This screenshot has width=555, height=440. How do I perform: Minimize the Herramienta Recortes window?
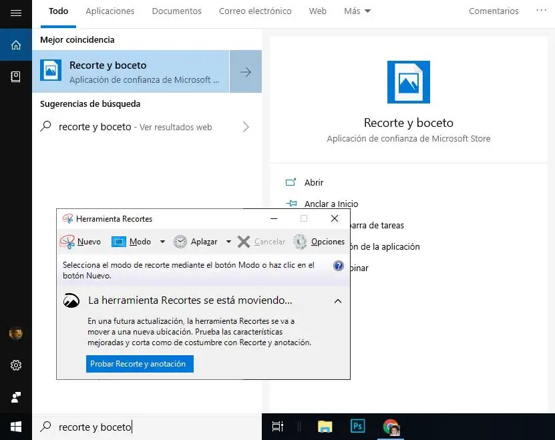pyautogui.click(x=274, y=218)
